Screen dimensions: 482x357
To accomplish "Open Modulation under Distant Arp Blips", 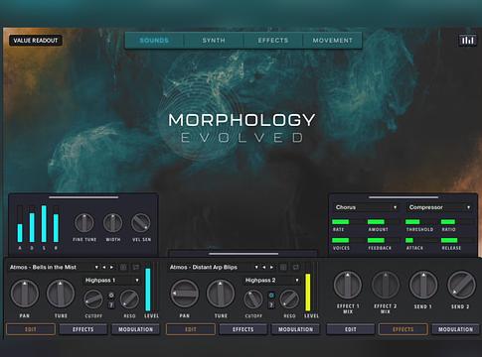I will 295,329.
